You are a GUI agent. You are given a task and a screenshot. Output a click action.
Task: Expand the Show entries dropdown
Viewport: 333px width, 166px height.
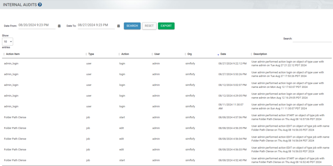pyautogui.click(x=7, y=41)
